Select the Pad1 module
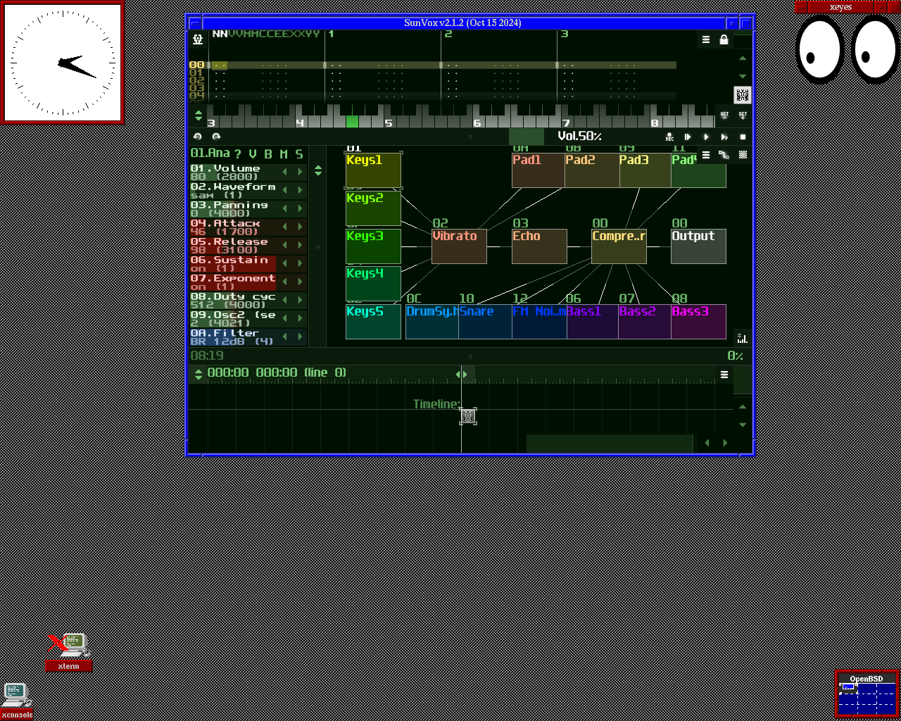 pyautogui.click(x=538, y=170)
